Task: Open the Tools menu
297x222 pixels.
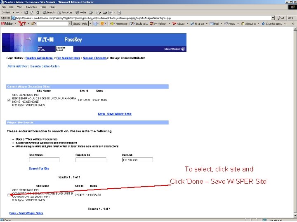Action: (43, 7)
